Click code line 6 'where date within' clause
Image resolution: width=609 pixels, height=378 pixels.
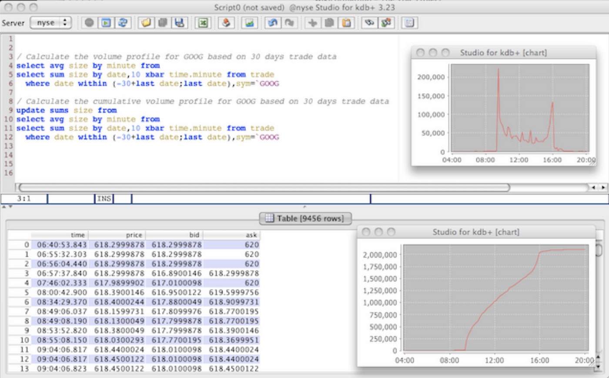click(152, 83)
